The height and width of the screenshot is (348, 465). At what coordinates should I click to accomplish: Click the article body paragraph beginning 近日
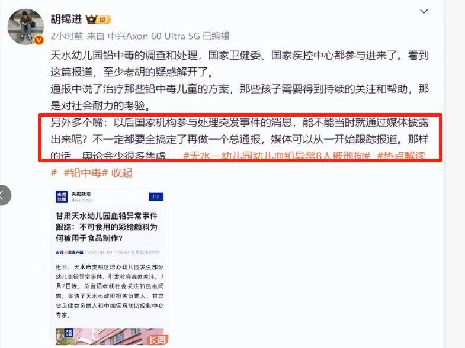click(x=110, y=291)
